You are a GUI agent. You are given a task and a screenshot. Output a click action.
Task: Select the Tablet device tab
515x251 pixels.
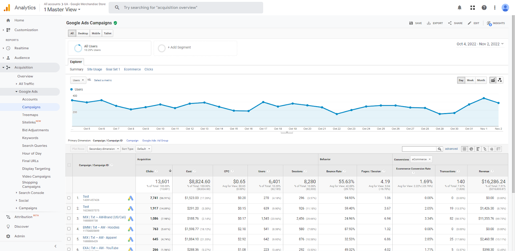pyautogui.click(x=108, y=33)
